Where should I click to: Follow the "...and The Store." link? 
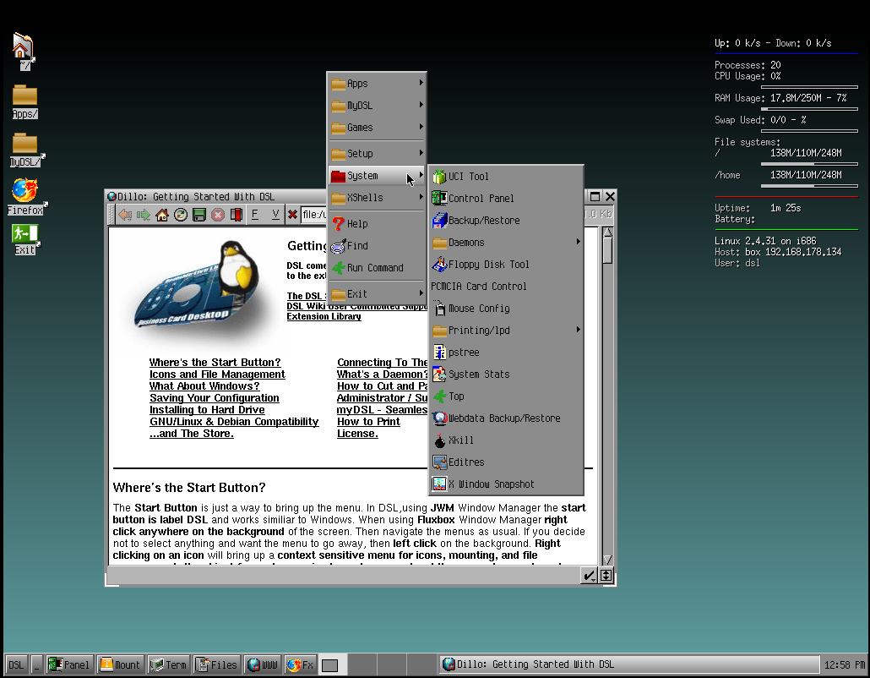click(x=192, y=434)
